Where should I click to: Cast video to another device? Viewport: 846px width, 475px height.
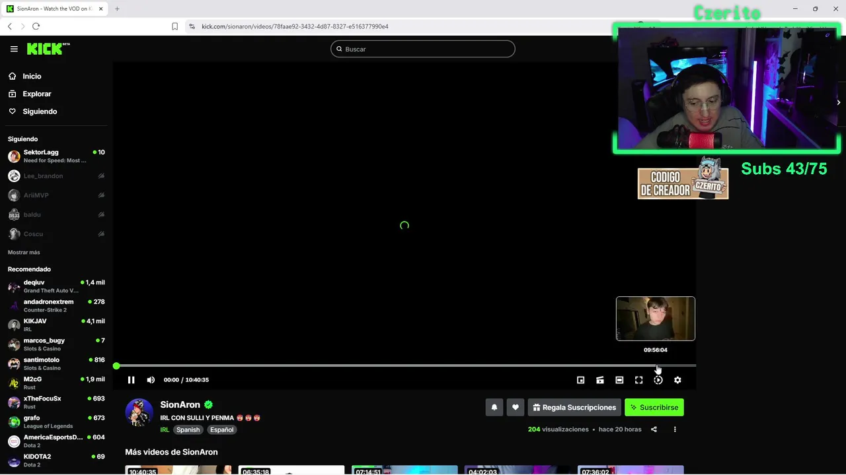point(600,380)
